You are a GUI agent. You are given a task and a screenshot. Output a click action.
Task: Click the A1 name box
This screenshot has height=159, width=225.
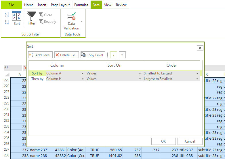coord(13,67)
